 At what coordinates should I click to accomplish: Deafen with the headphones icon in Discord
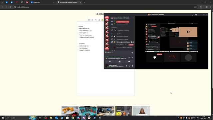(129, 66)
